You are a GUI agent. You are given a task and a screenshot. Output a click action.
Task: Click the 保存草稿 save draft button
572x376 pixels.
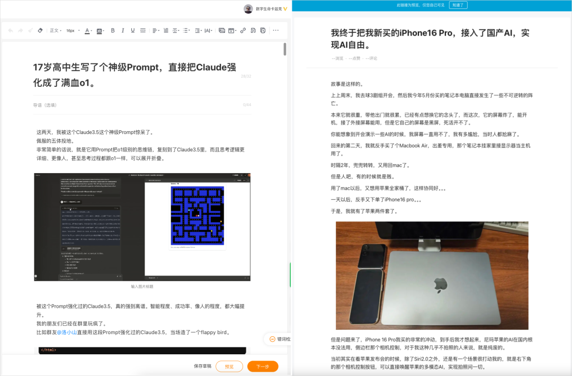pos(202,366)
